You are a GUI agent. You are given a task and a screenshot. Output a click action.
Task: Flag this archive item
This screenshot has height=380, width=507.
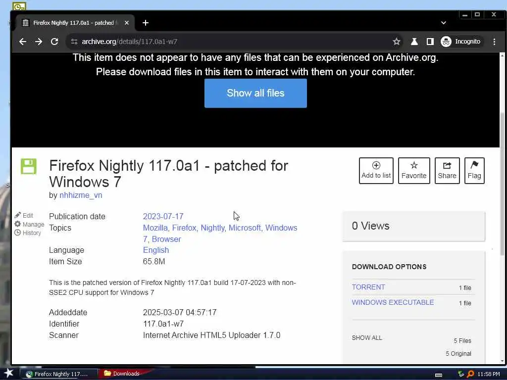pyautogui.click(x=474, y=171)
